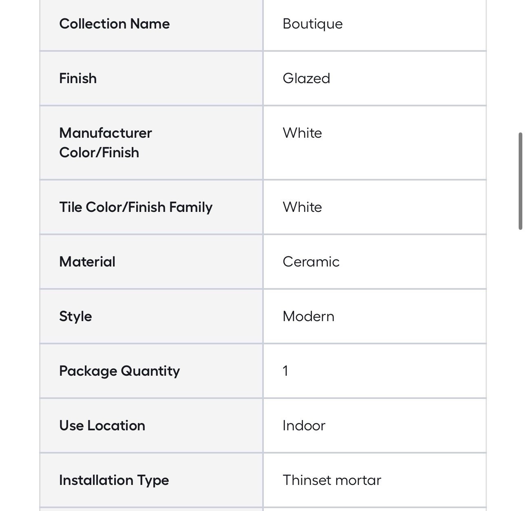Select the Ceramic material value
Image resolution: width=526 pixels, height=511 pixels.
tap(311, 262)
